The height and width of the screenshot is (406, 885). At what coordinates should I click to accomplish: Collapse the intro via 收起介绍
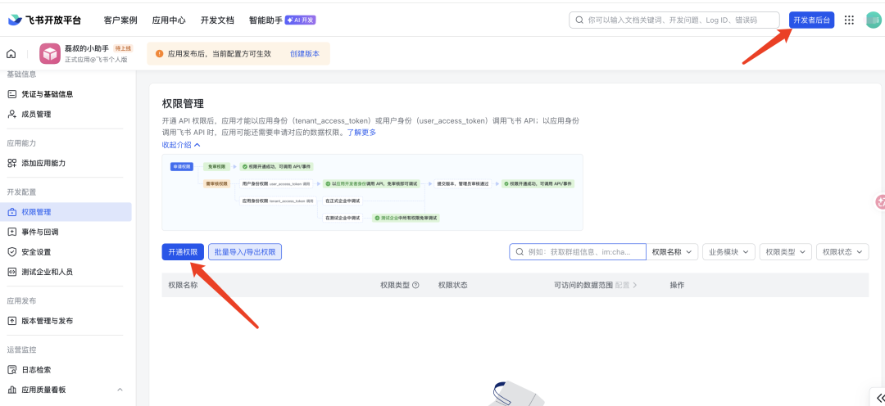[181, 145]
